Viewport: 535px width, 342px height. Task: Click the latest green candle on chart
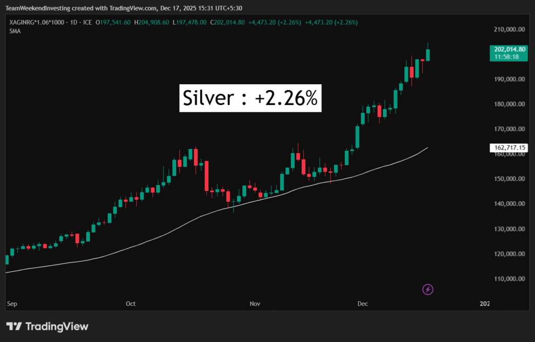(x=428, y=54)
